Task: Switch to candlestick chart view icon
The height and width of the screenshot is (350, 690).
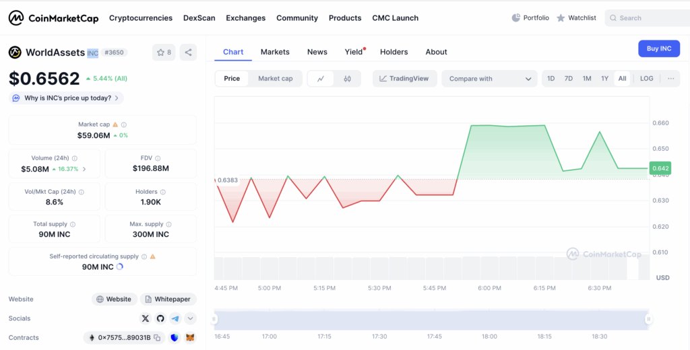Action: point(347,79)
